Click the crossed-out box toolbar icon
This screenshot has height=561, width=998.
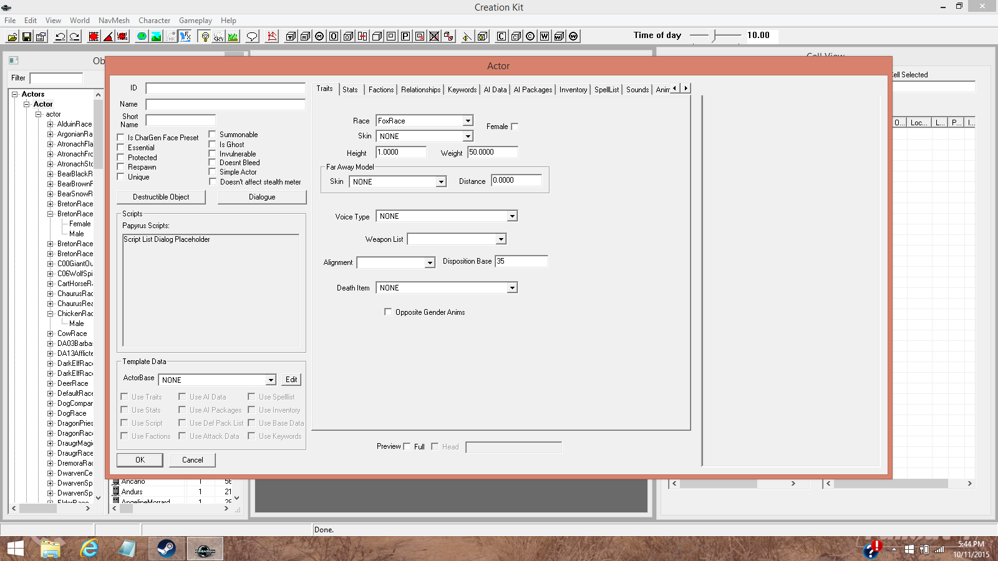435,36
